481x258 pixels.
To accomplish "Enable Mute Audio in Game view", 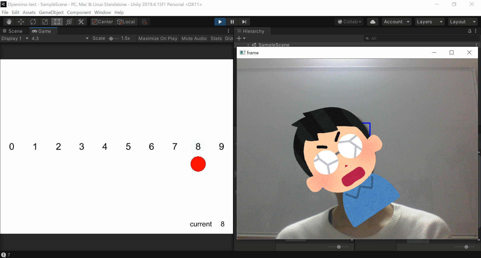I will (x=194, y=38).
